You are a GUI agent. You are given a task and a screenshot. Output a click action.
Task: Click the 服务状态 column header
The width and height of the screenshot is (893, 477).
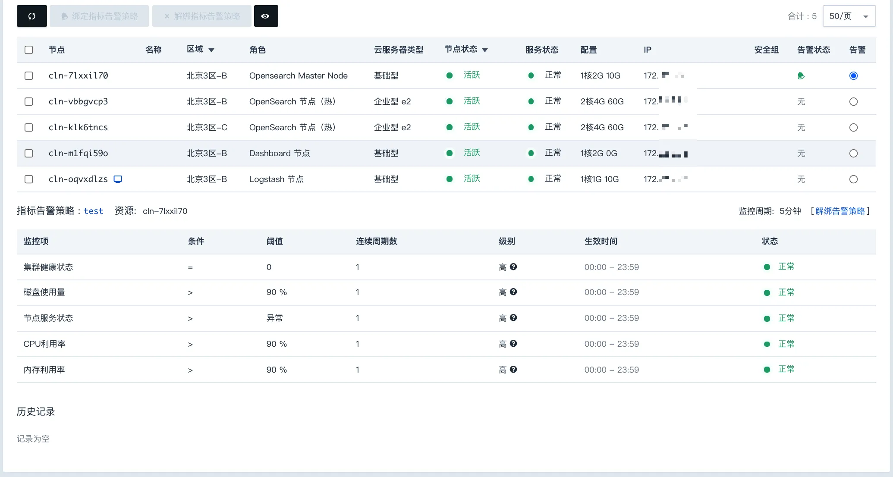[542, 50]
